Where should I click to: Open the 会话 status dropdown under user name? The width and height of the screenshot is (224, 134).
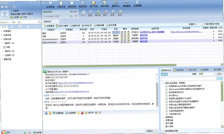(x=13, y=17)
